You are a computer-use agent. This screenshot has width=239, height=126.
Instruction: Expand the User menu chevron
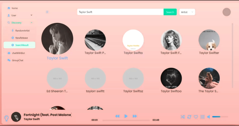(32, 15)
